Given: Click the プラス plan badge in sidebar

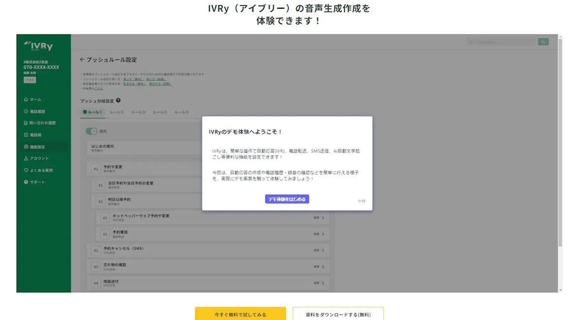Looking at the screenshot, I should [x=30, y=79].
